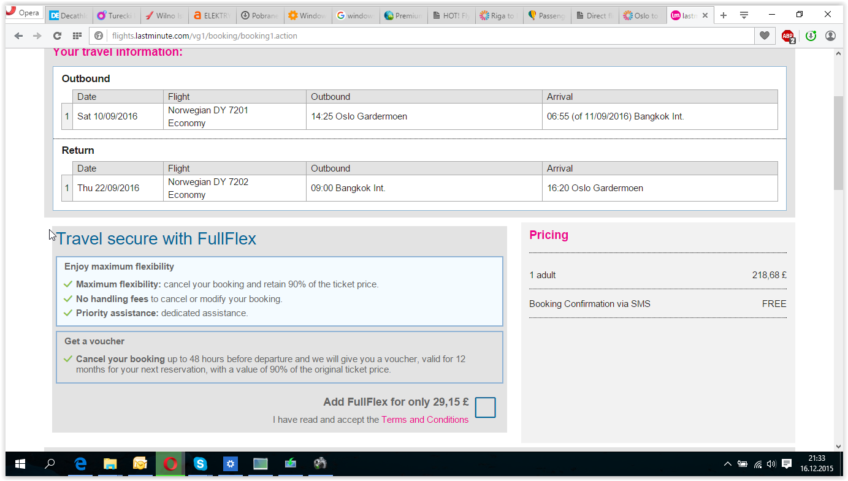Open the battery status tray icon
This screenshot has width=848, height=481.
743,464
